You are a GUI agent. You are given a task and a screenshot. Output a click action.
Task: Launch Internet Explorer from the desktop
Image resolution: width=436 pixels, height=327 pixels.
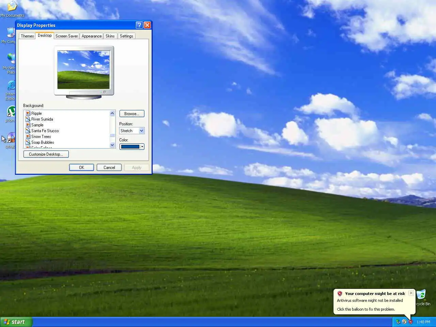coord(12,85)
